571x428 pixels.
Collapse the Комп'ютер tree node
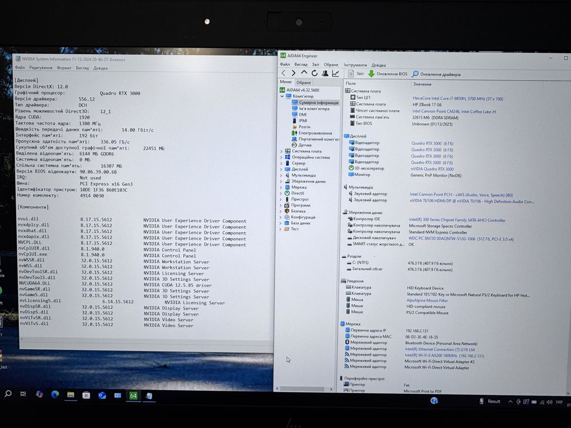click(282, 96)
